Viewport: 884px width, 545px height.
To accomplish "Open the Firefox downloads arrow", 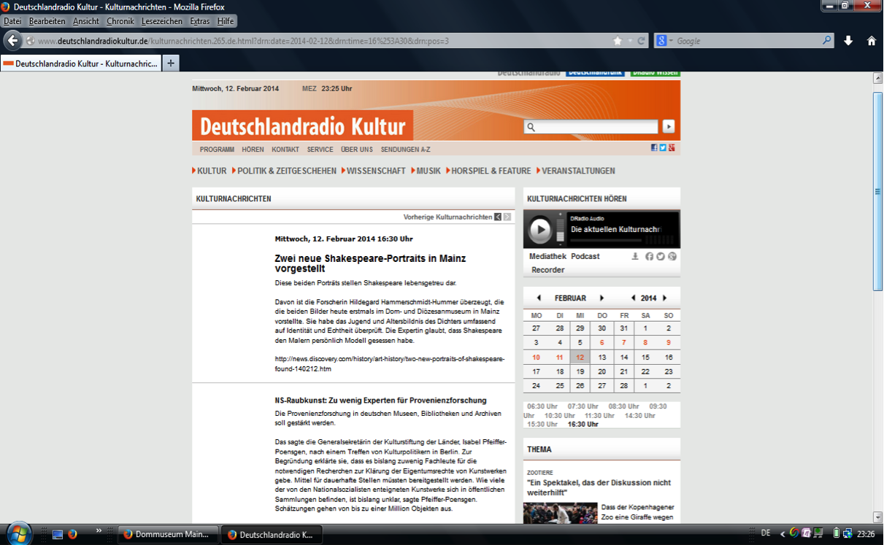I will [848, 41].
